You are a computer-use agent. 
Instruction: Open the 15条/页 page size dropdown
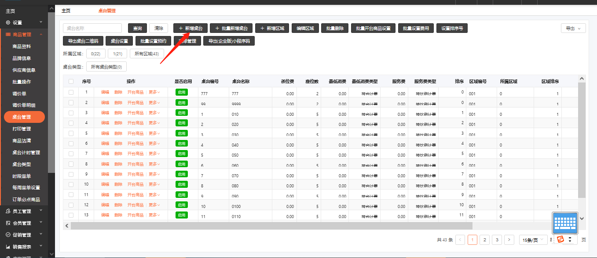(533, 240)
